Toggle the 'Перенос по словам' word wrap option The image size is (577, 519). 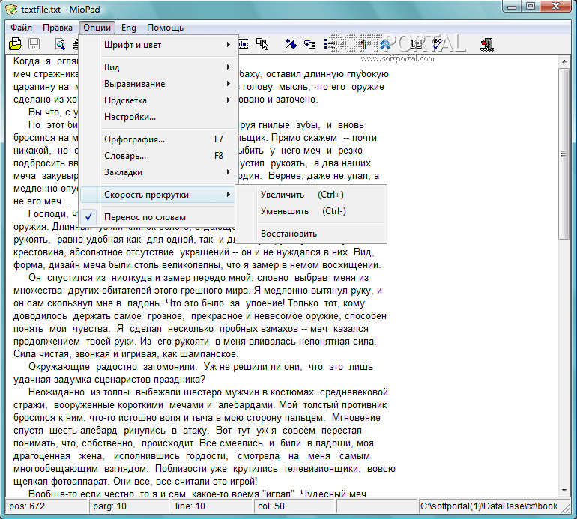coord(157,217)
